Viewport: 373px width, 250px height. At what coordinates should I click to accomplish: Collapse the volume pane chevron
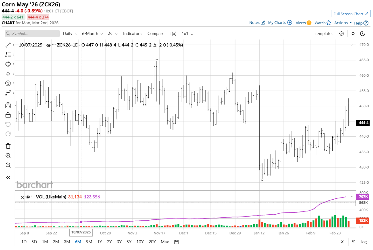pos(352,197)
